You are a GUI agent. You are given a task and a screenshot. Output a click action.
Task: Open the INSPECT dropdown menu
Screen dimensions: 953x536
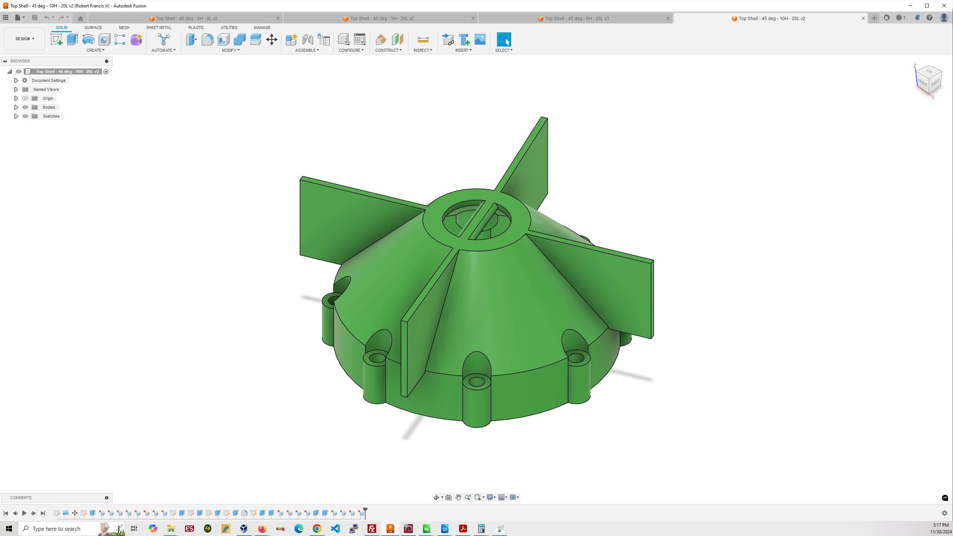(x=423, y=50)
